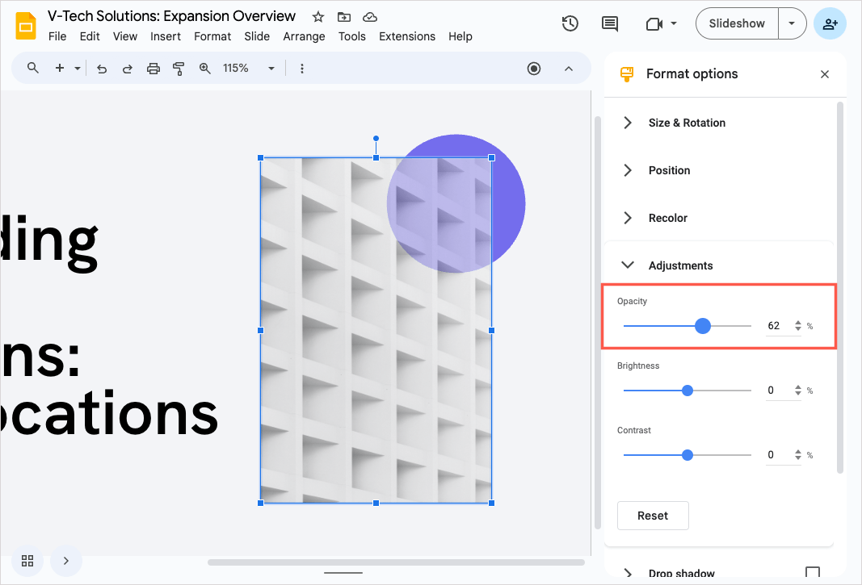Click the Reset button

click(653, 516)
